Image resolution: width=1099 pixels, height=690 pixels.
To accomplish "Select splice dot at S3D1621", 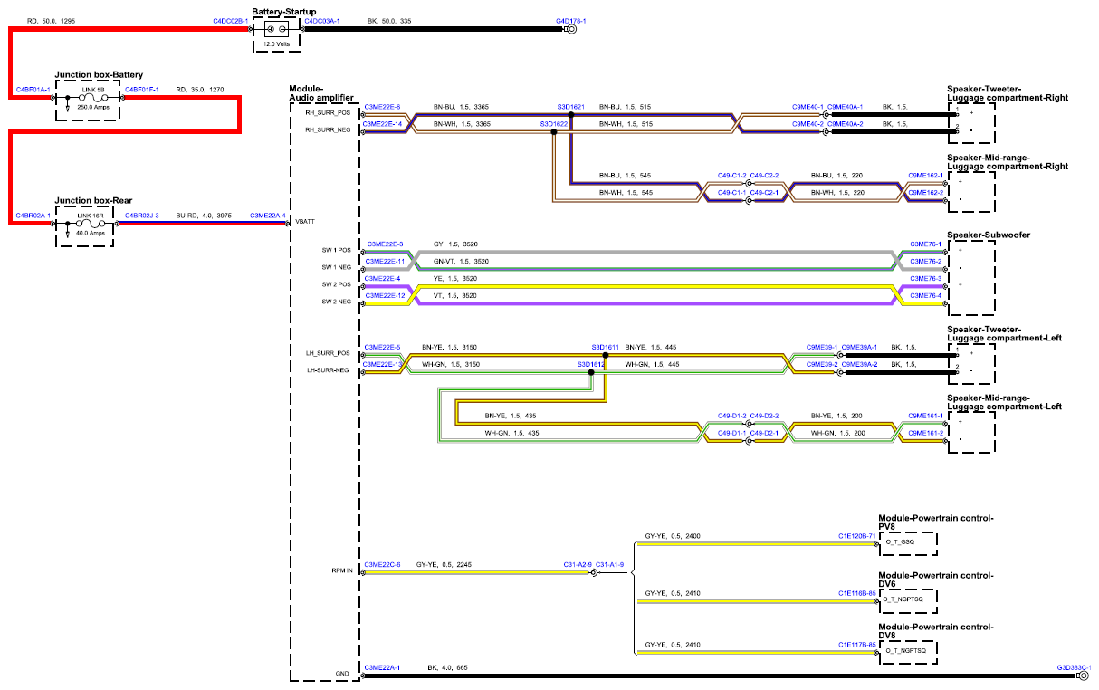I will (570, 115).
